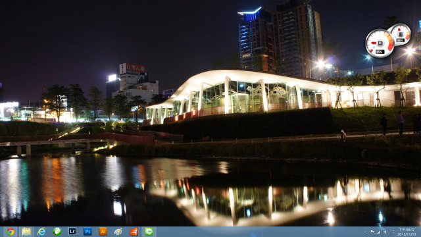The height and width of the screenshot is (237, 421).
Task: Launch Adobe Photoshop from the taskbar
Action: (87, 231)
